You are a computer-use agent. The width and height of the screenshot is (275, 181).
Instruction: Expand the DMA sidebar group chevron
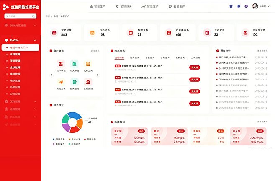[x=35, y=26]
